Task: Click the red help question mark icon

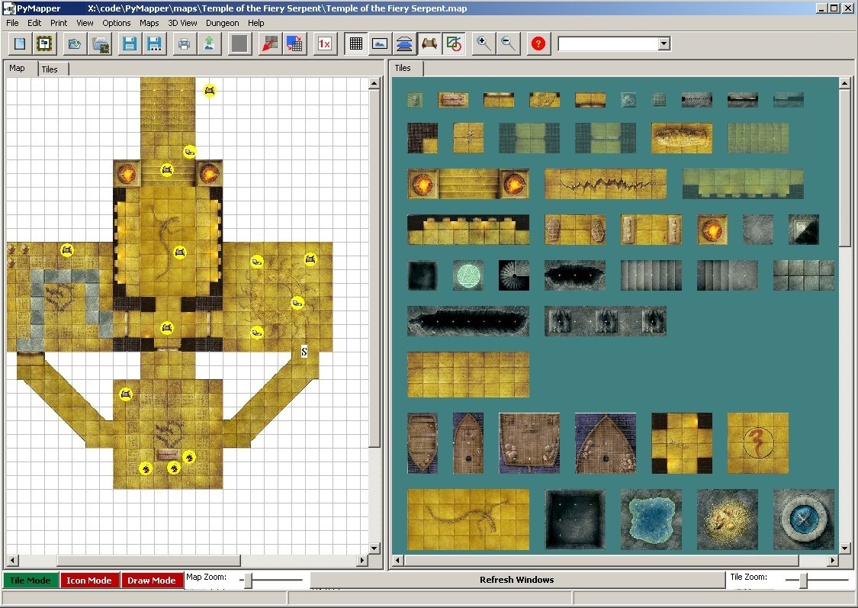Action: coord(538,43)
